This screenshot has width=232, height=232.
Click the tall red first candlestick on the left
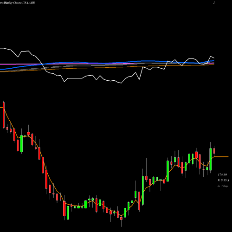click(4, 115)
